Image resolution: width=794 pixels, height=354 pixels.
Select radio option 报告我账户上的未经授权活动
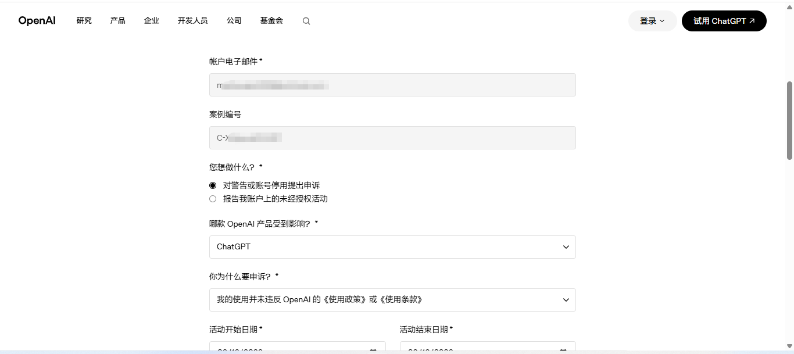[213, 199]
